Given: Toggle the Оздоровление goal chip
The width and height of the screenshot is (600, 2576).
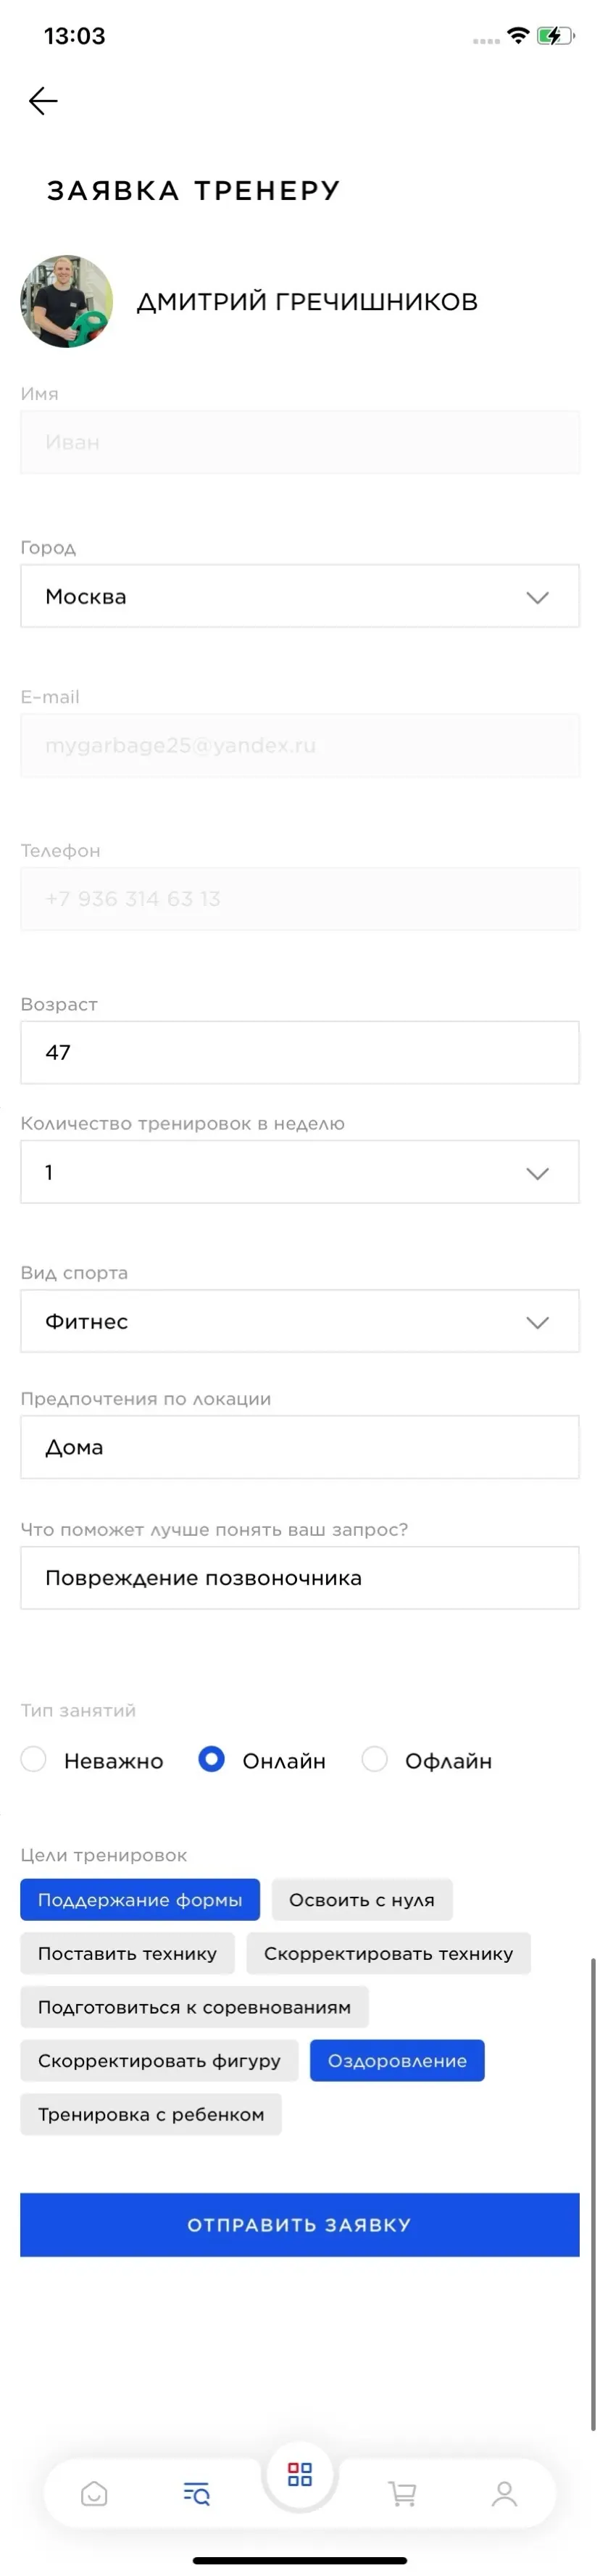Looking at the screenshot, I should pyautogui.click(x=397, y=2060).
